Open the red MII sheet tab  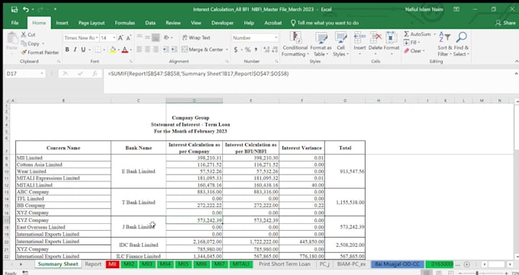coord(112,264)
